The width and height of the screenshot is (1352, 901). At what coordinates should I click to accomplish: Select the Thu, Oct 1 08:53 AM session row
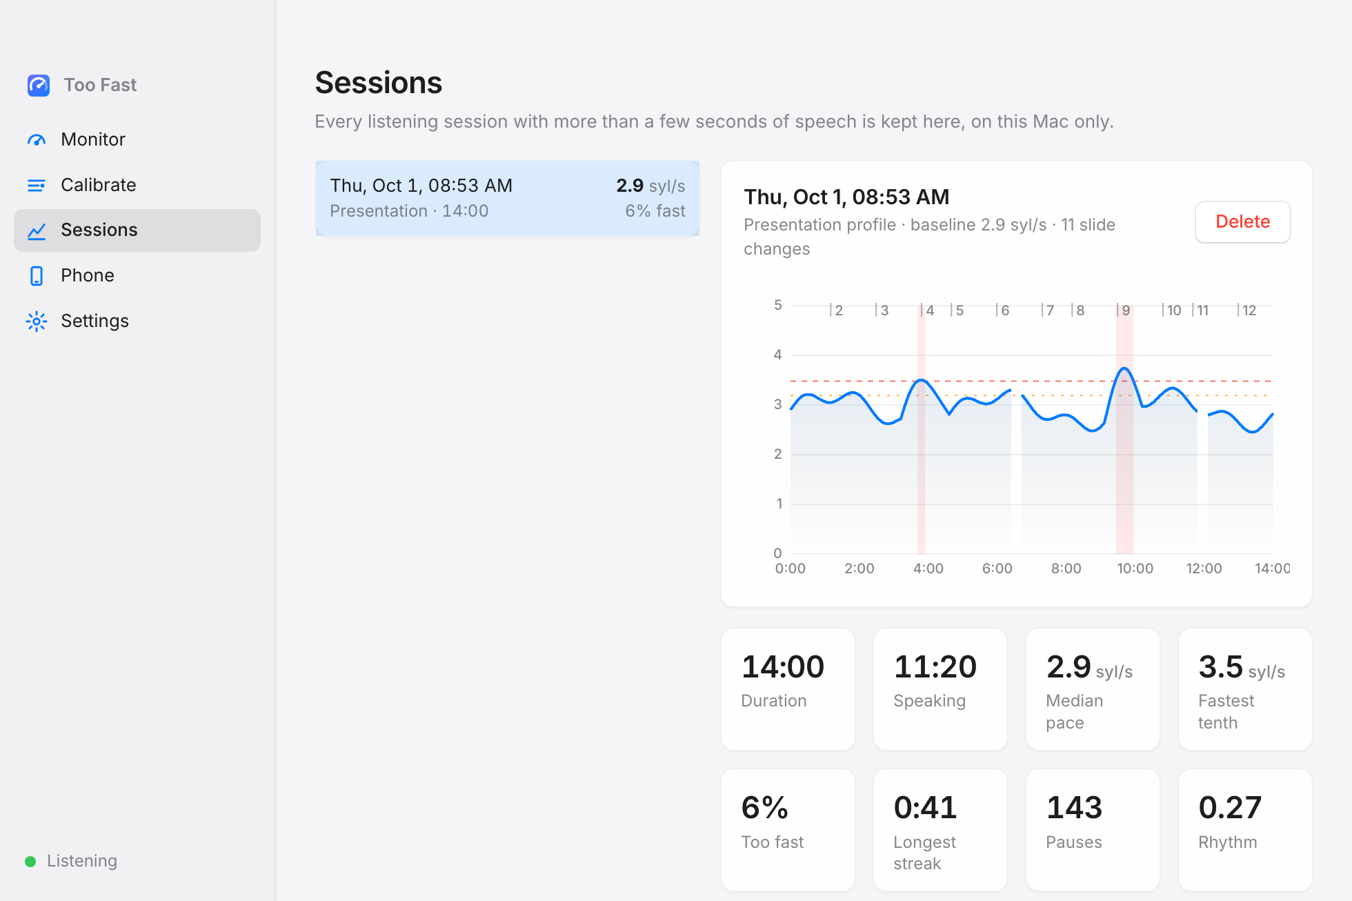click(508, 198)
